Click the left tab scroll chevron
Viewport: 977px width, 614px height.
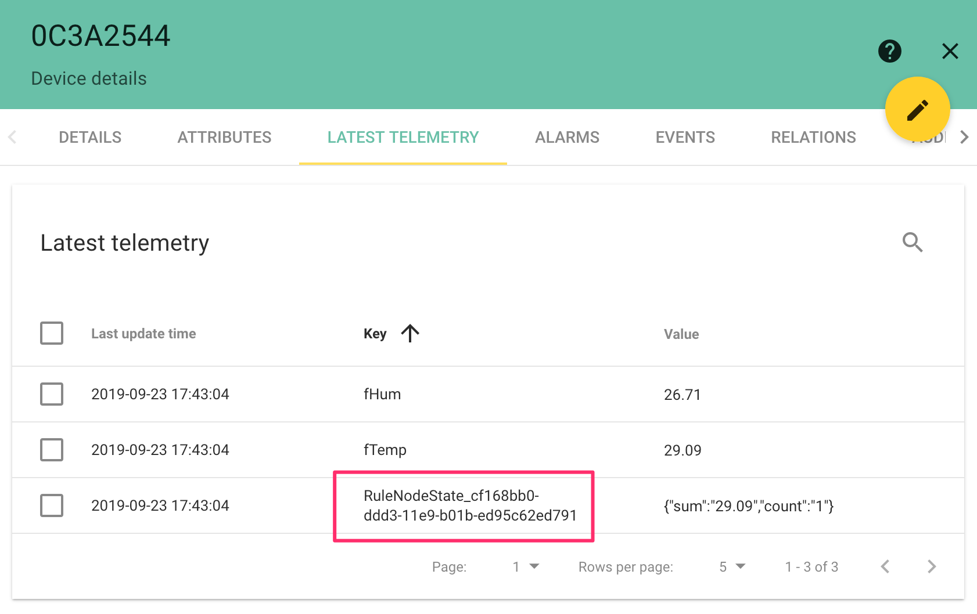click(x=12, y=137)
